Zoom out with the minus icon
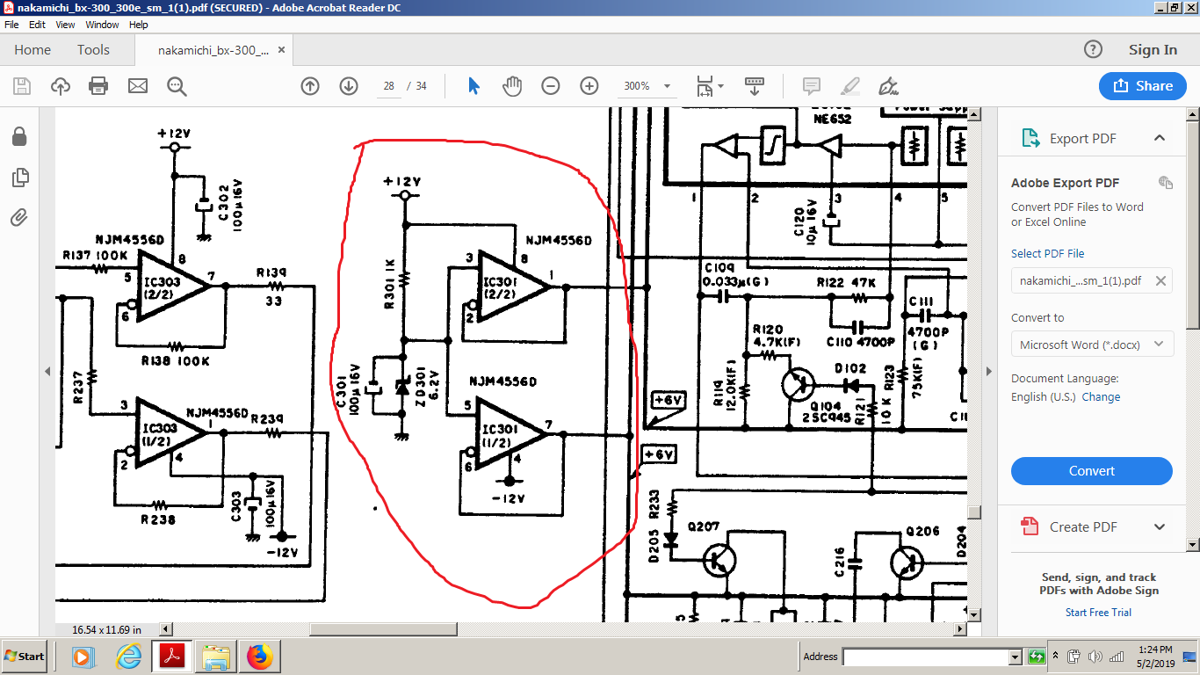Image resolution: width=1200 pixels, height=675 pixels. pos(551,86)
